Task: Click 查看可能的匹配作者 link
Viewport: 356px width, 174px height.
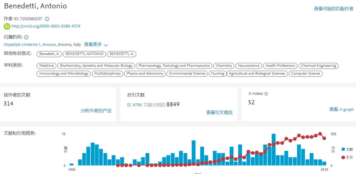Action: (x=333, y=9)
